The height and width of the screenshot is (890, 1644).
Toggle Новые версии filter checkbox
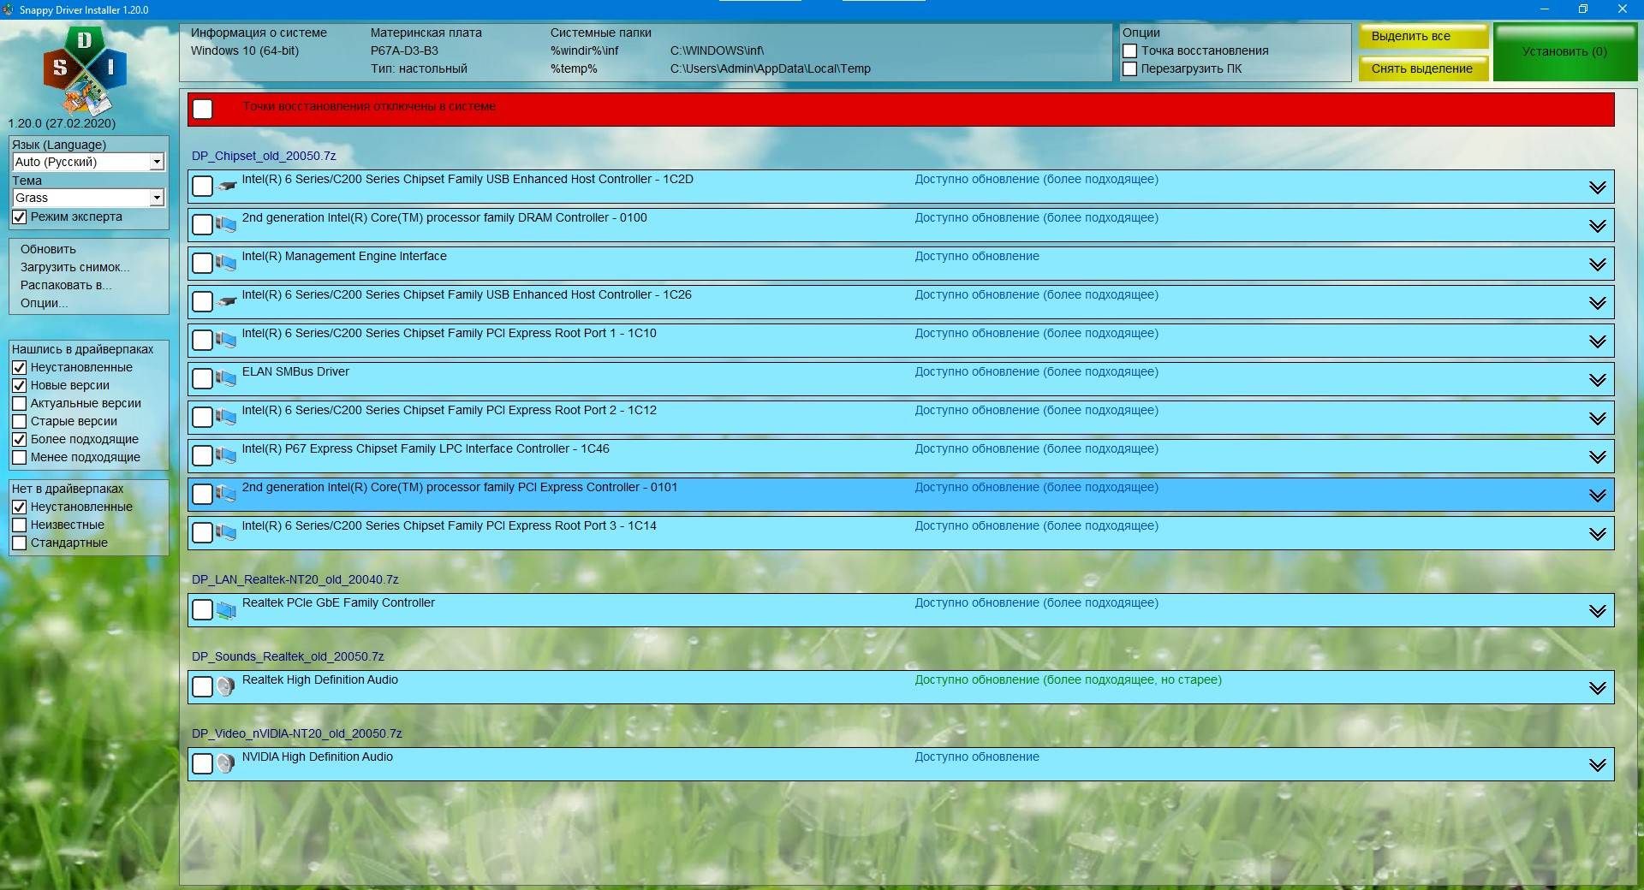pyautogui.click(x=20, y=385)
